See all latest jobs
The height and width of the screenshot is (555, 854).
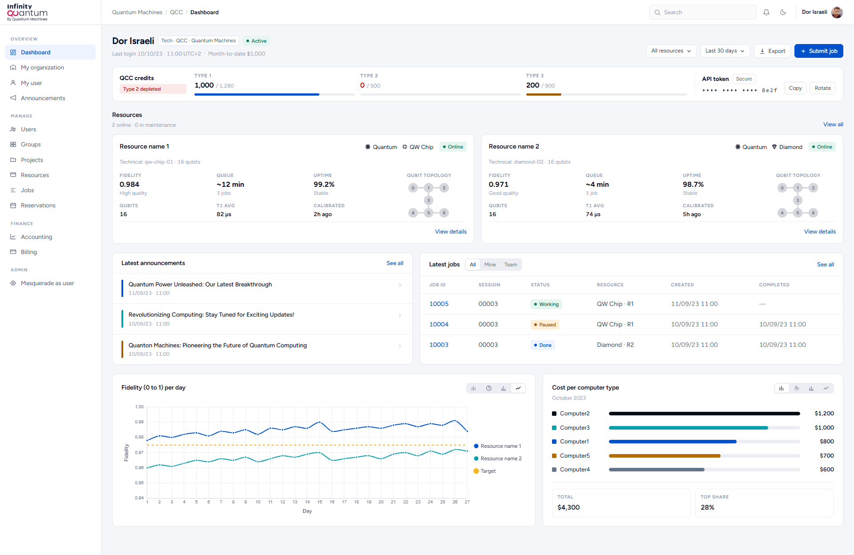tap(826, 265)
